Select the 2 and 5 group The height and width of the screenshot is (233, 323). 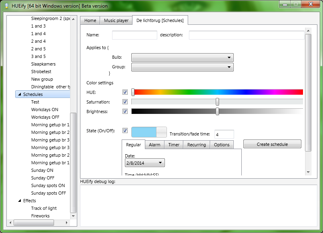[x=38, y=49]
